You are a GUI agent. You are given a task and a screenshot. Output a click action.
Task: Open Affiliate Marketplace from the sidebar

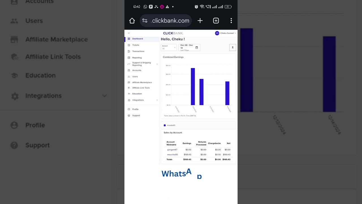coord(142,82)
